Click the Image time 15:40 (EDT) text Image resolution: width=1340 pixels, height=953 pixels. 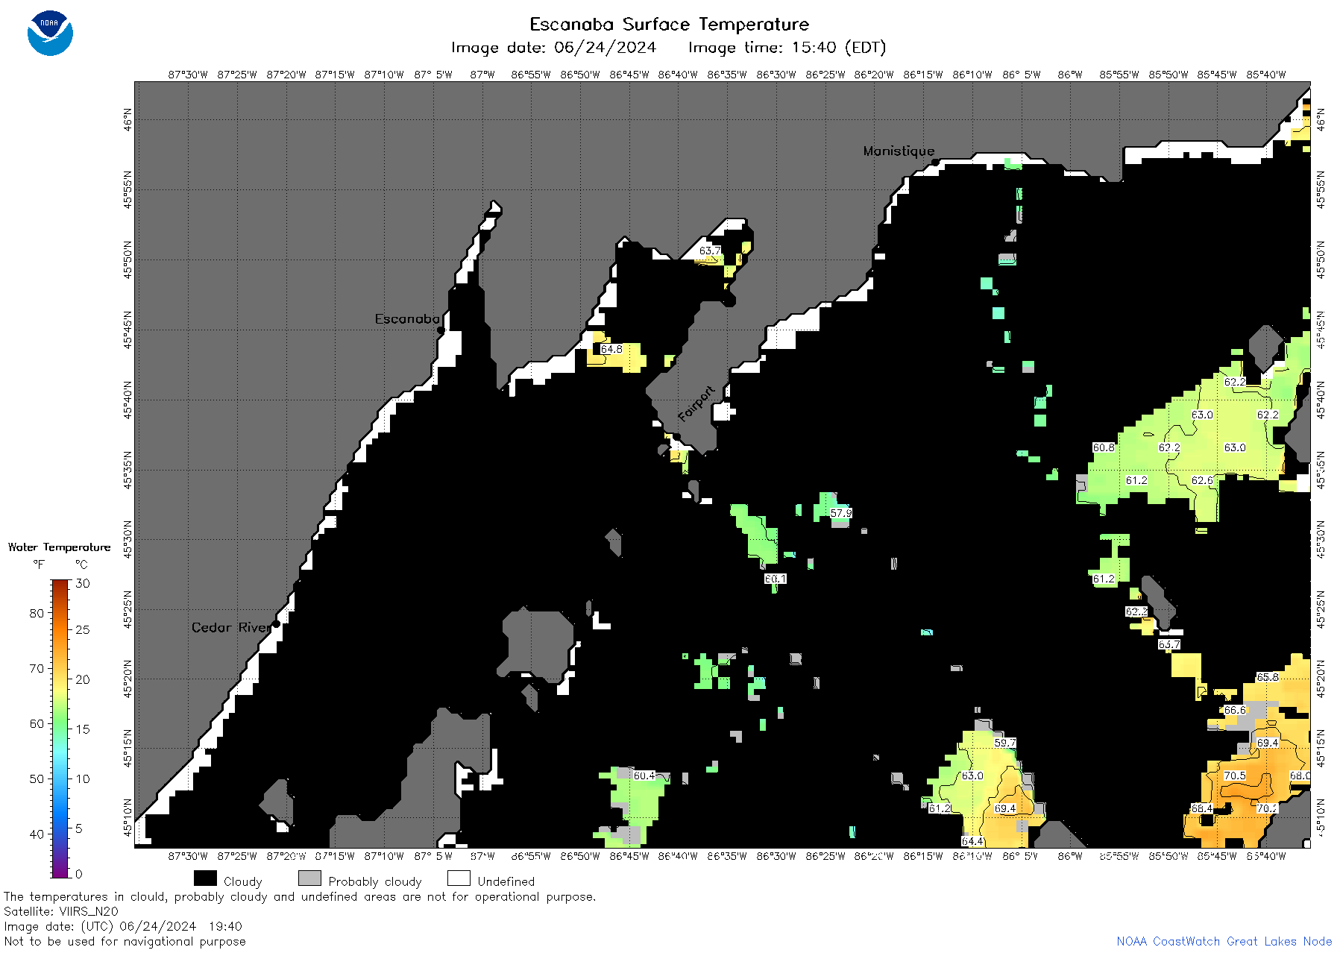[787, 48]
